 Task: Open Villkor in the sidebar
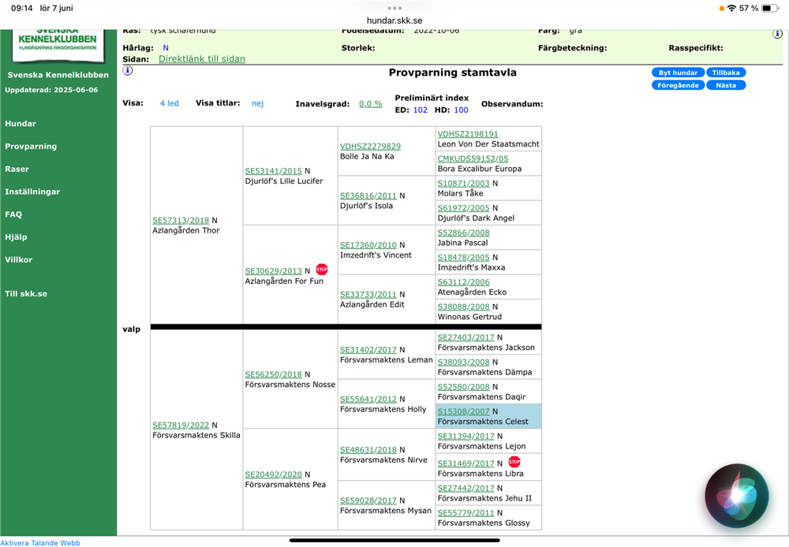click(x=19, y=259)
